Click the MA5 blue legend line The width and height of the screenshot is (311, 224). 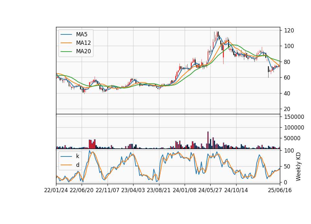tap(66, 34)
